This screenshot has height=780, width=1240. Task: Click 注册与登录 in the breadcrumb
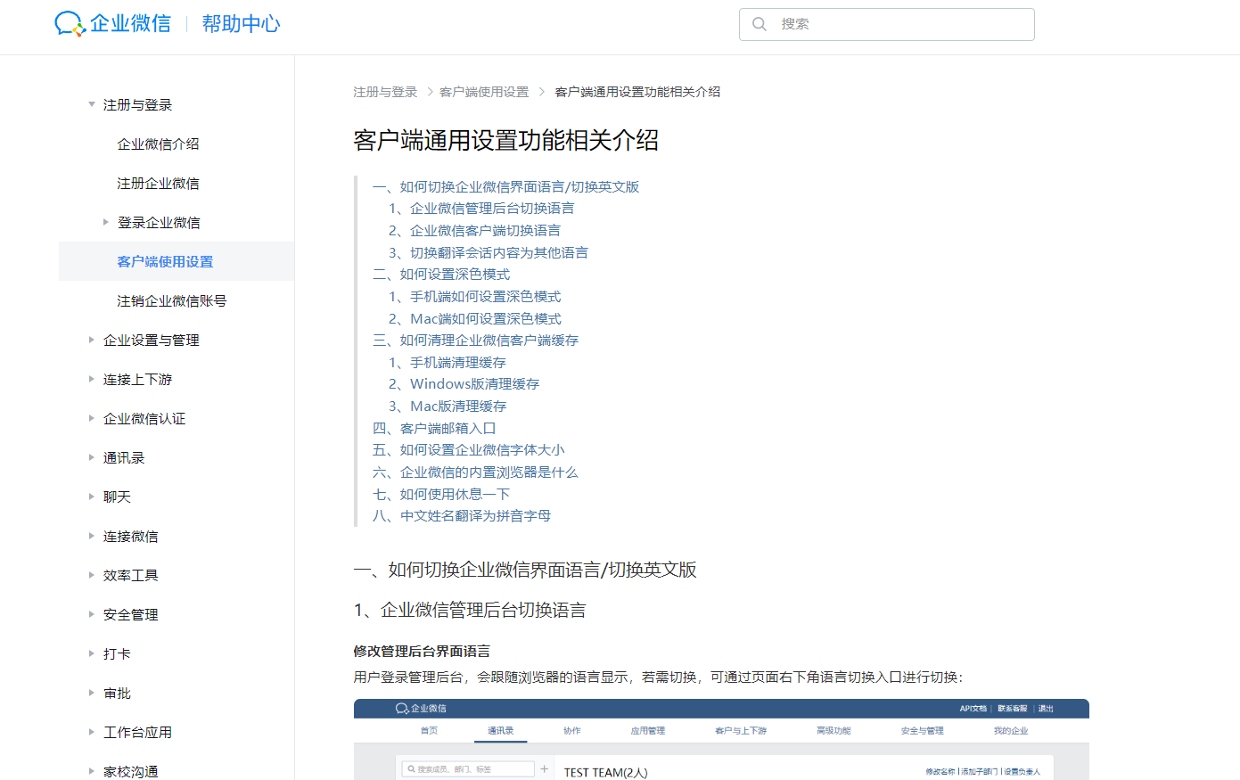pos(385,92)
